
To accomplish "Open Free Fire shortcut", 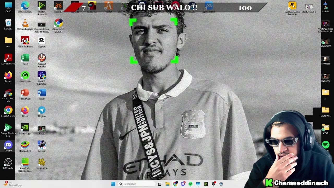I will coord(41,146).
